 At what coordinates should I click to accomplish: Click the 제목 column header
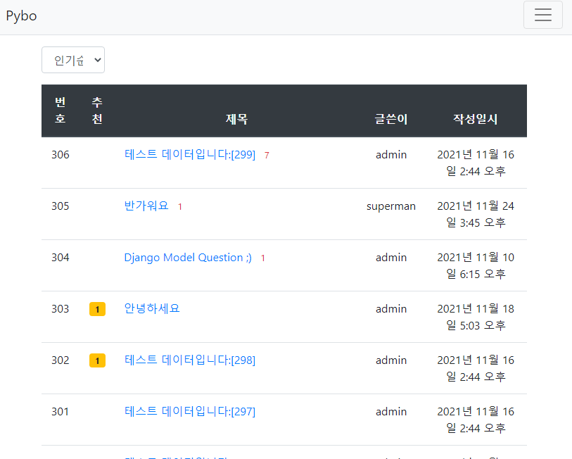point(237,119)
